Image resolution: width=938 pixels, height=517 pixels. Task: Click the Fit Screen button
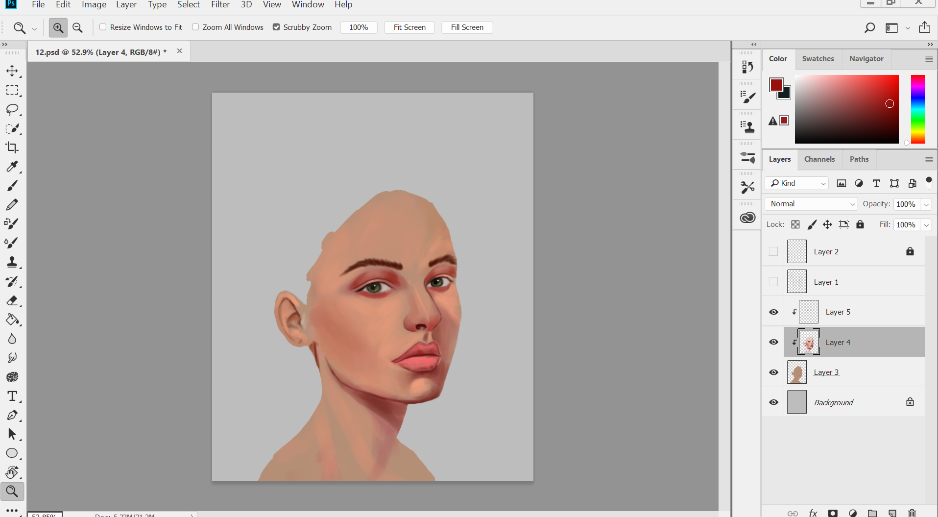409,27
